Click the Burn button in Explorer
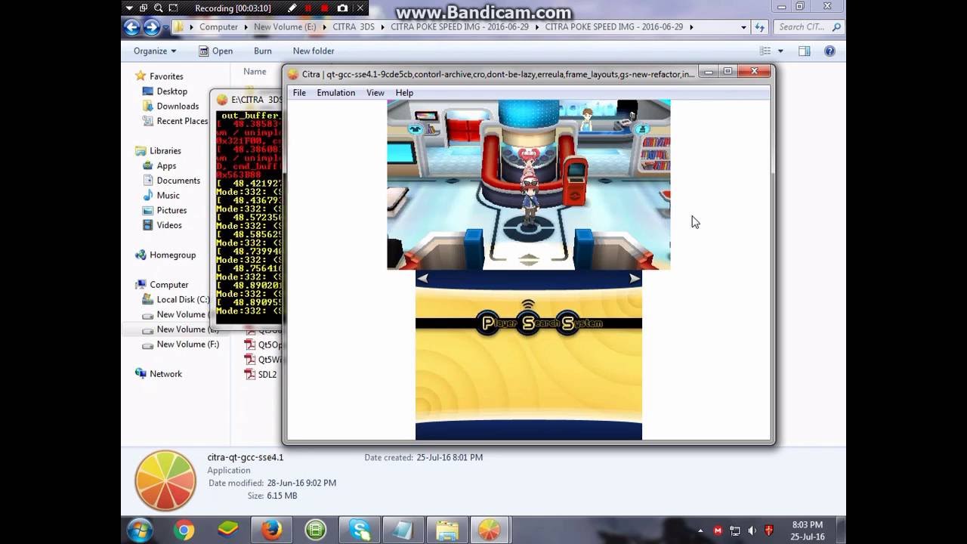This screenshot has height=544, width=967. pos(263,51)
